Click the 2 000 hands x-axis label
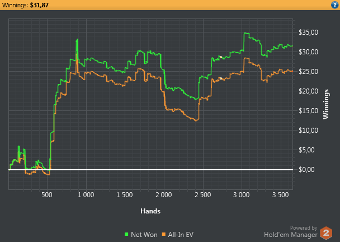Screen dimensions: 340x242 coord(163,195)
